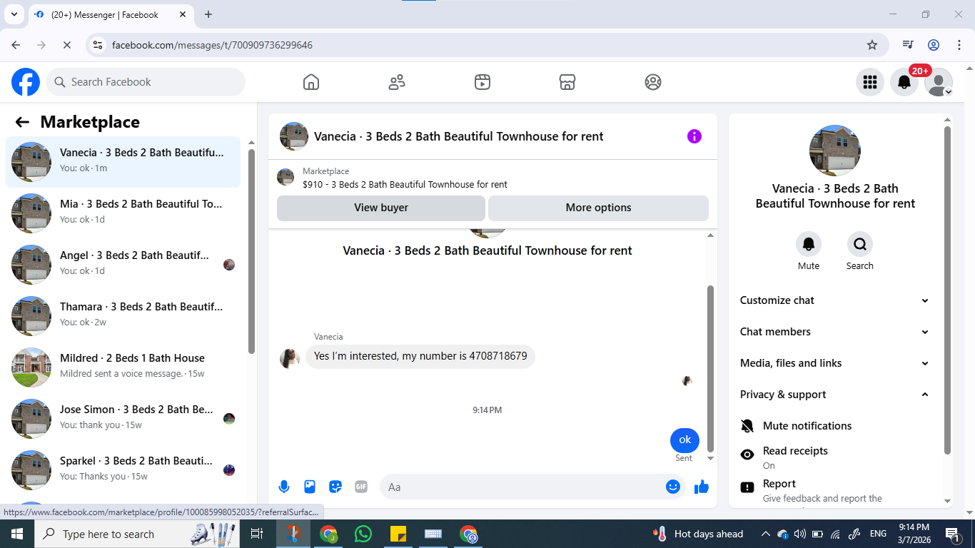Go to Facebook Home feed icon
The height and width of the screenshot is (548, 975).
311,82
